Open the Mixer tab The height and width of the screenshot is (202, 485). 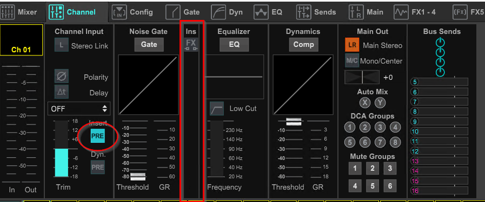(19, 12)
